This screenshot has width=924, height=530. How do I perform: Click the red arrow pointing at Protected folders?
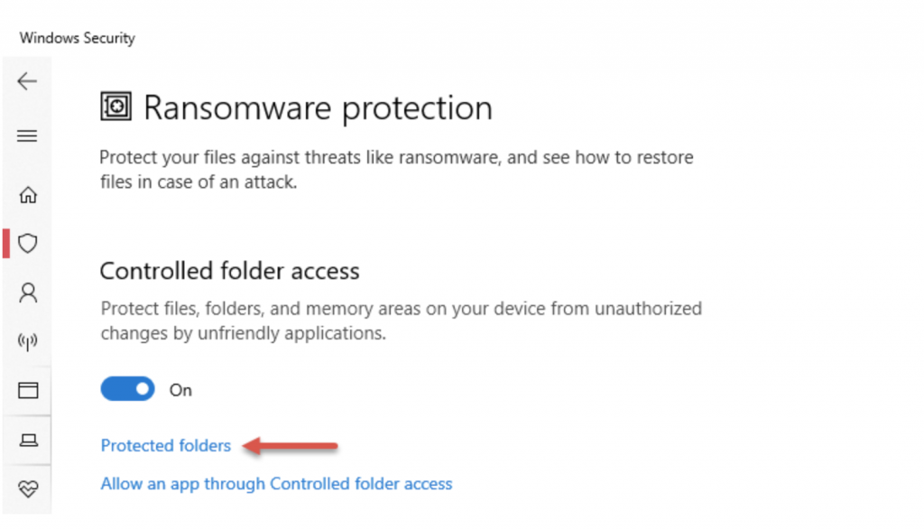tap(292, 445)
